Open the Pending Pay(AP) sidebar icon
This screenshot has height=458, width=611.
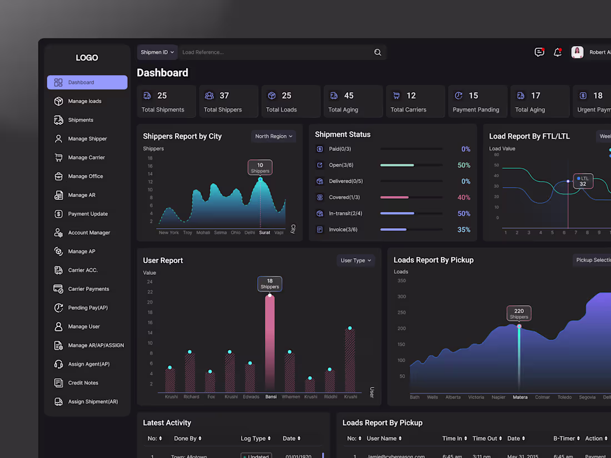pos(58,308)
